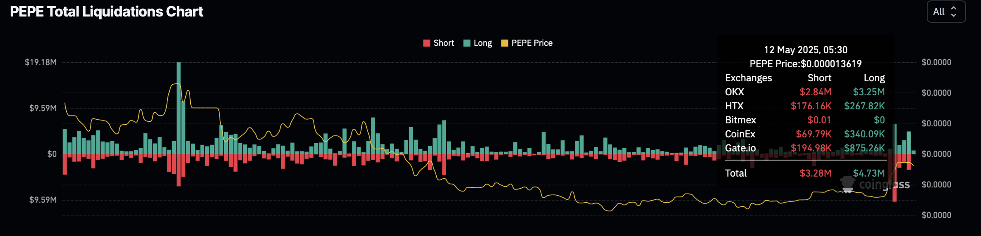Click the coinglass mascot logo icon
The image size is (981, 236).
coord(847,184)
